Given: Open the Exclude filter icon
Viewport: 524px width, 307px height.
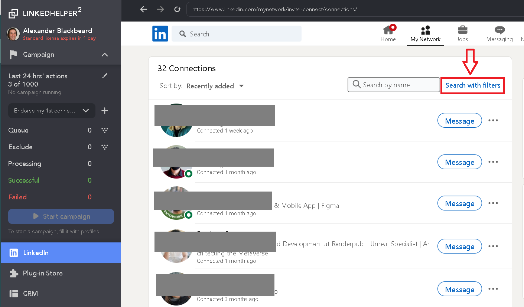Looking at the screenshot, I should coord(105,147).
